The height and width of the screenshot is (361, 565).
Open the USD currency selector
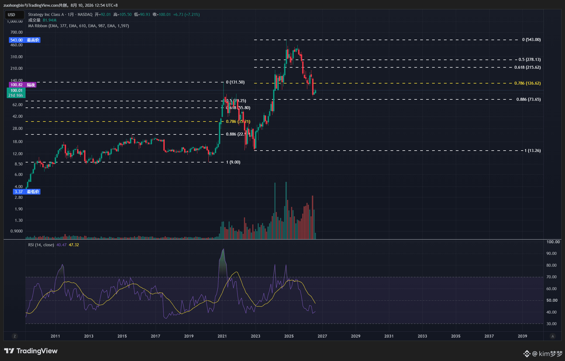click(15, 15)
